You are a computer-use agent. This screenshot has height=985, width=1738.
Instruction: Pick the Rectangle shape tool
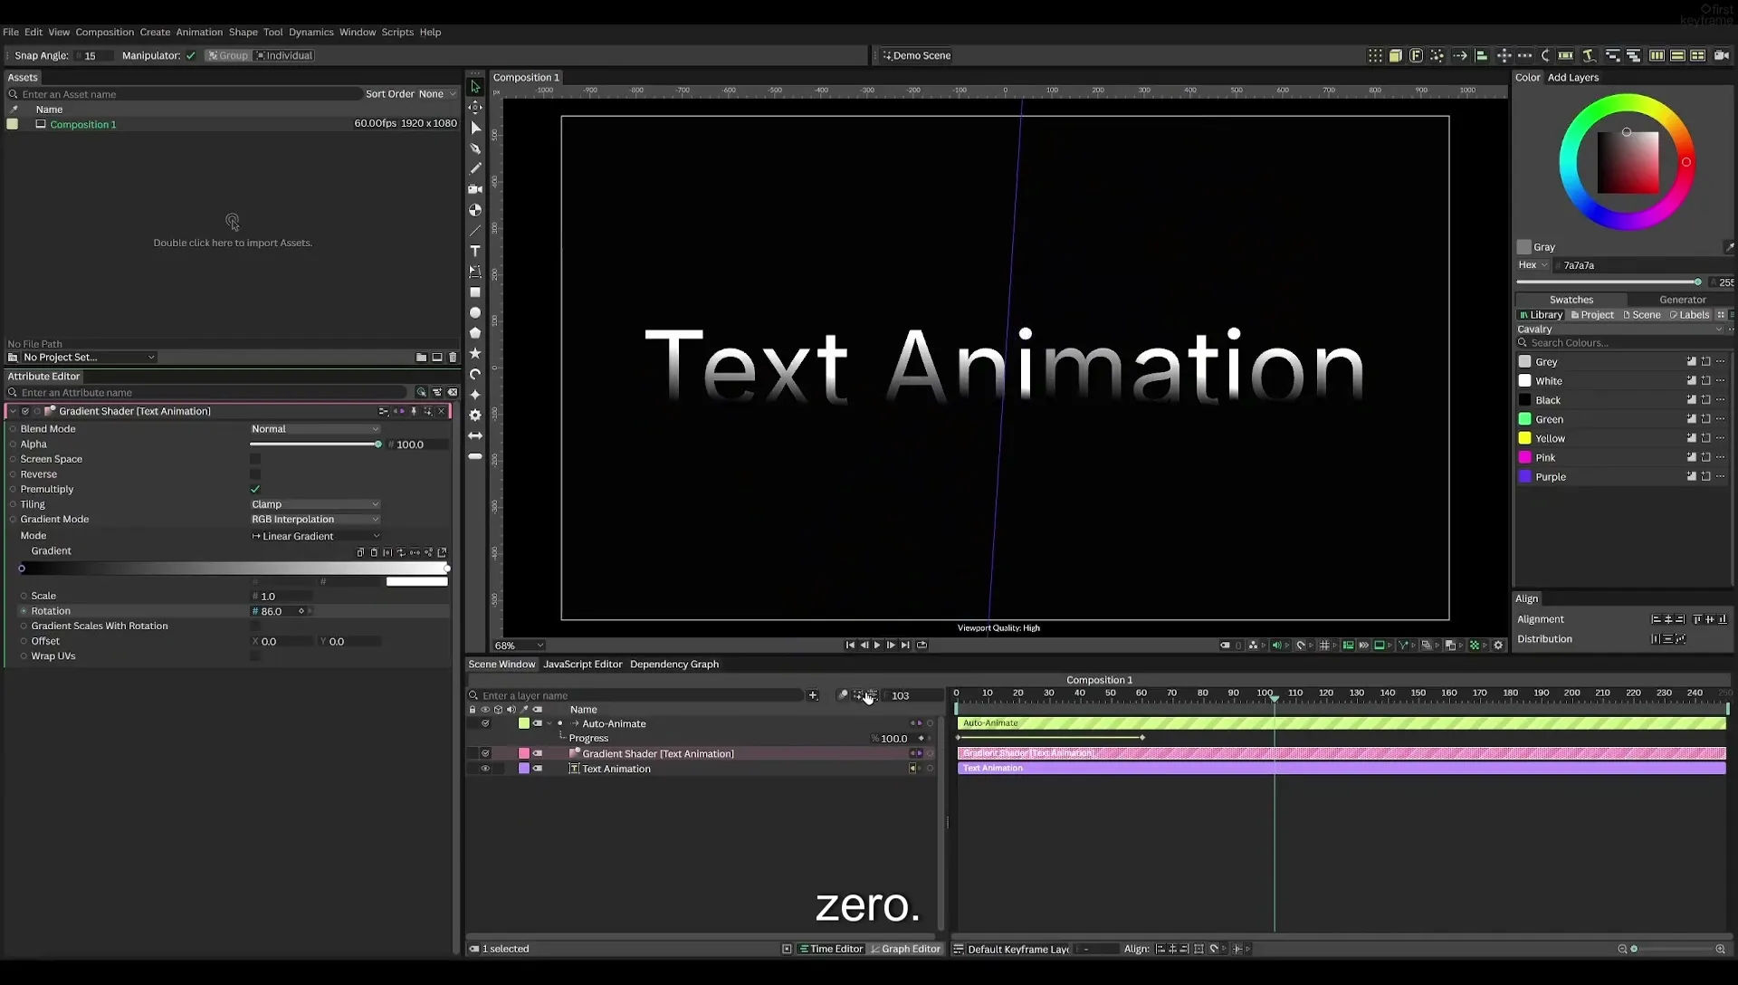tap(475, 292)
